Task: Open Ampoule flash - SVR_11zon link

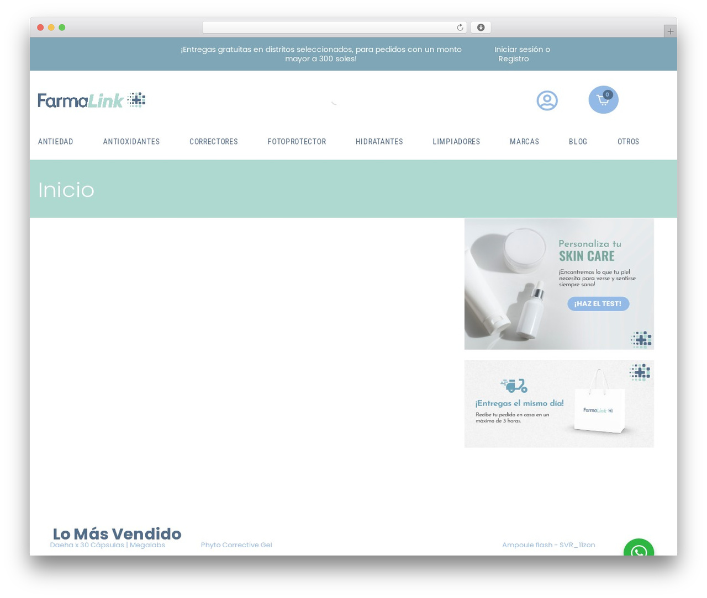Action: [x=548, y=545]
